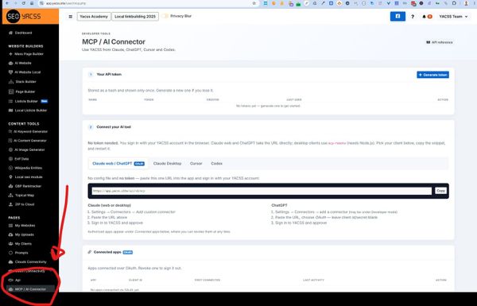Click the MCP / AI Connector heading
Image resolution: width=477 pixels, height=306 pixels.
114,41
